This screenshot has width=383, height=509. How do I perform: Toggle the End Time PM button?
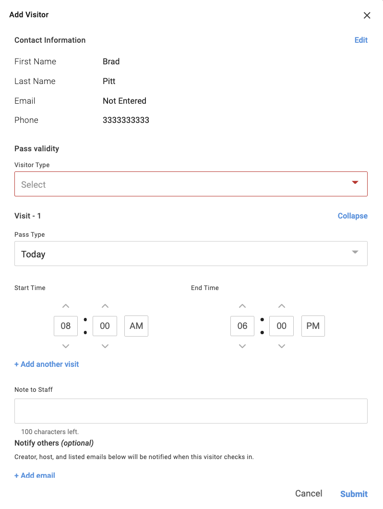[x=313, y=326]
